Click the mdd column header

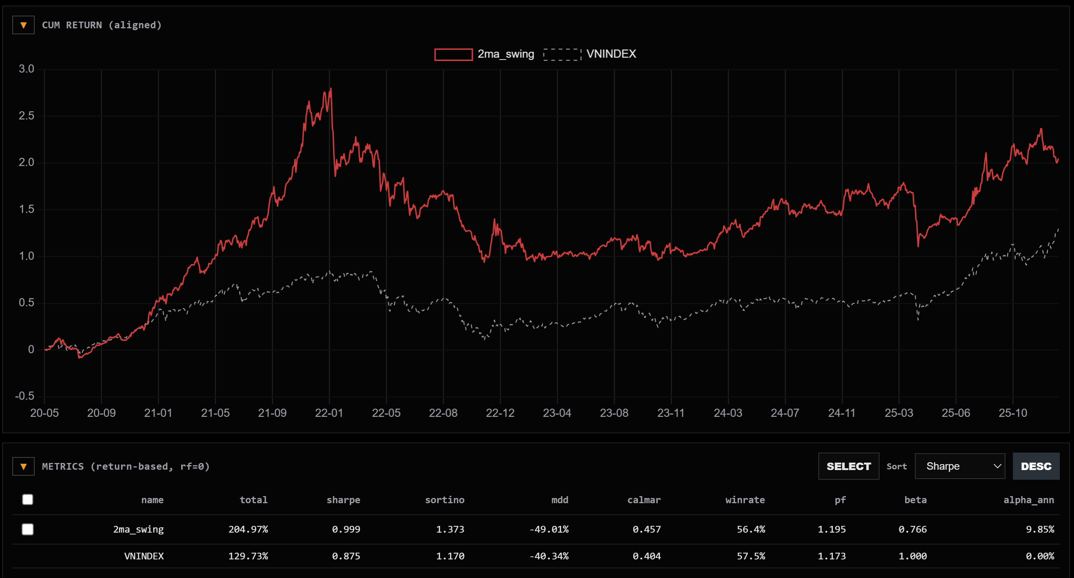pyautogui.click(x=559, y=500)
